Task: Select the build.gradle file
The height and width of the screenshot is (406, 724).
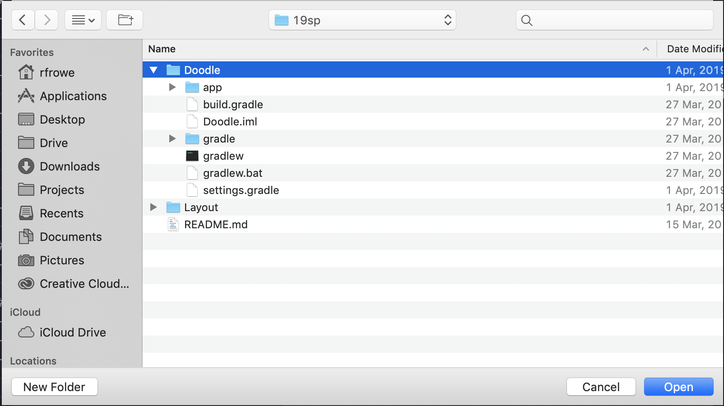Action: click(x=233, y=105)
